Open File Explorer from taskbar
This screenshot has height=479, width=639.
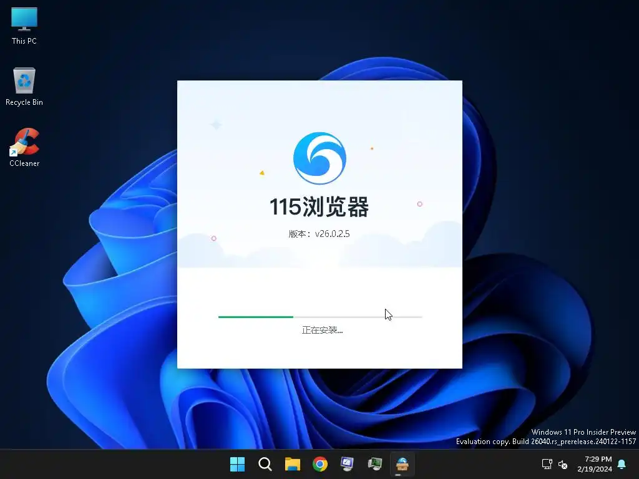point(292,464)
